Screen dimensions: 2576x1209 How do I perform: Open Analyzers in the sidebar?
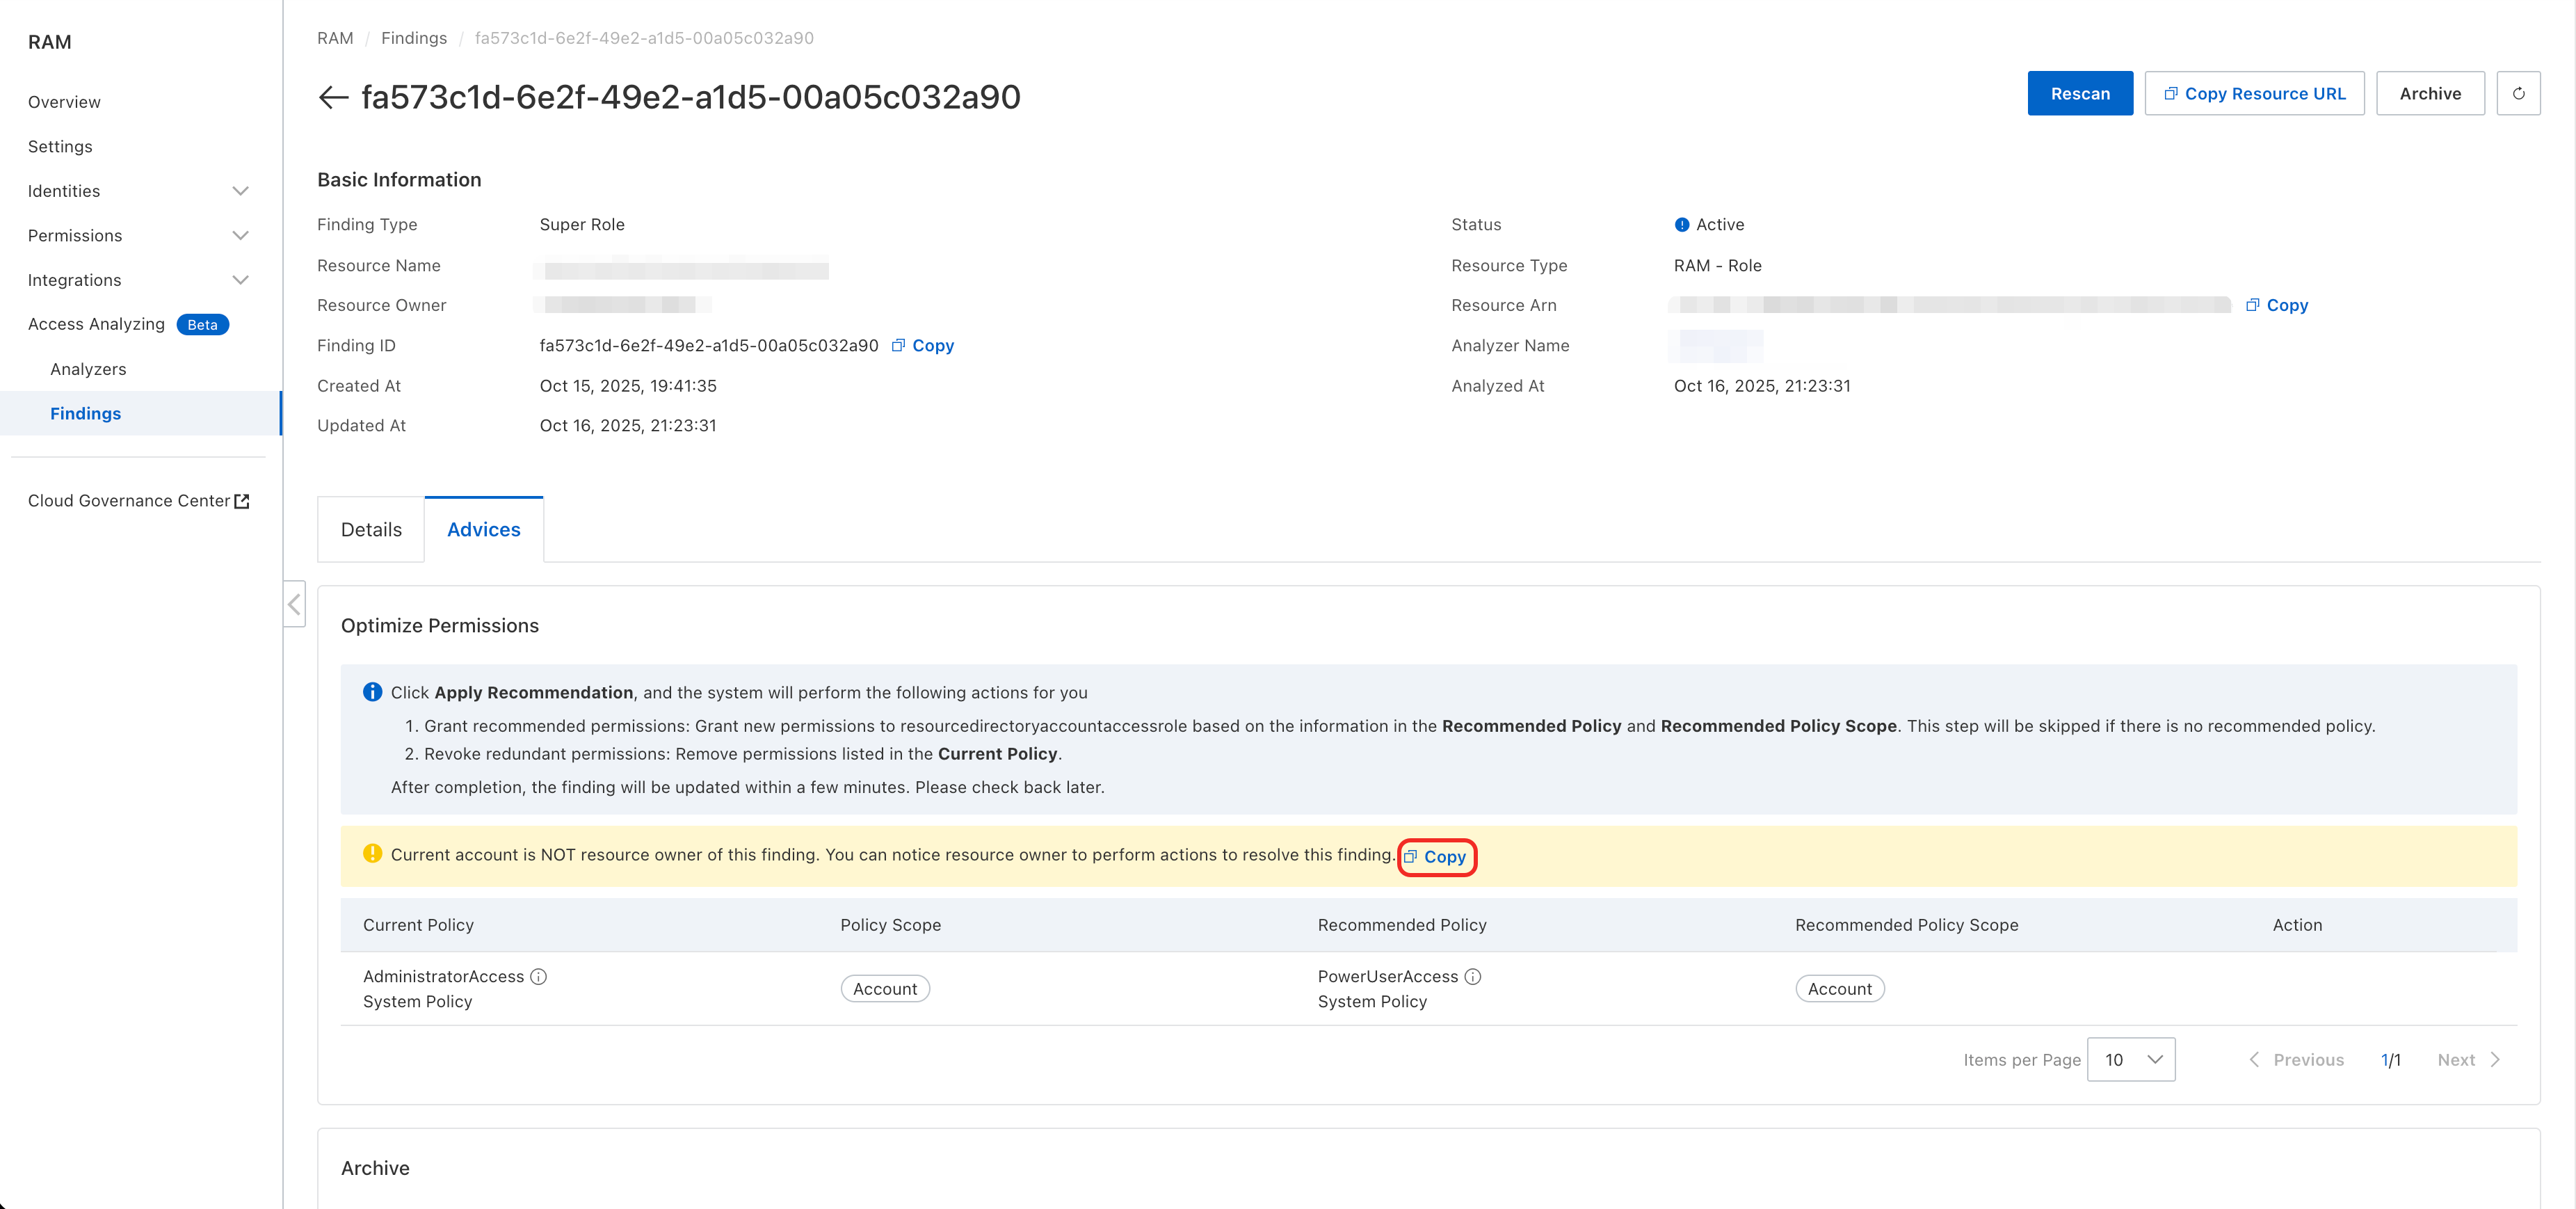pyautogui.click(x=88, y=369)
